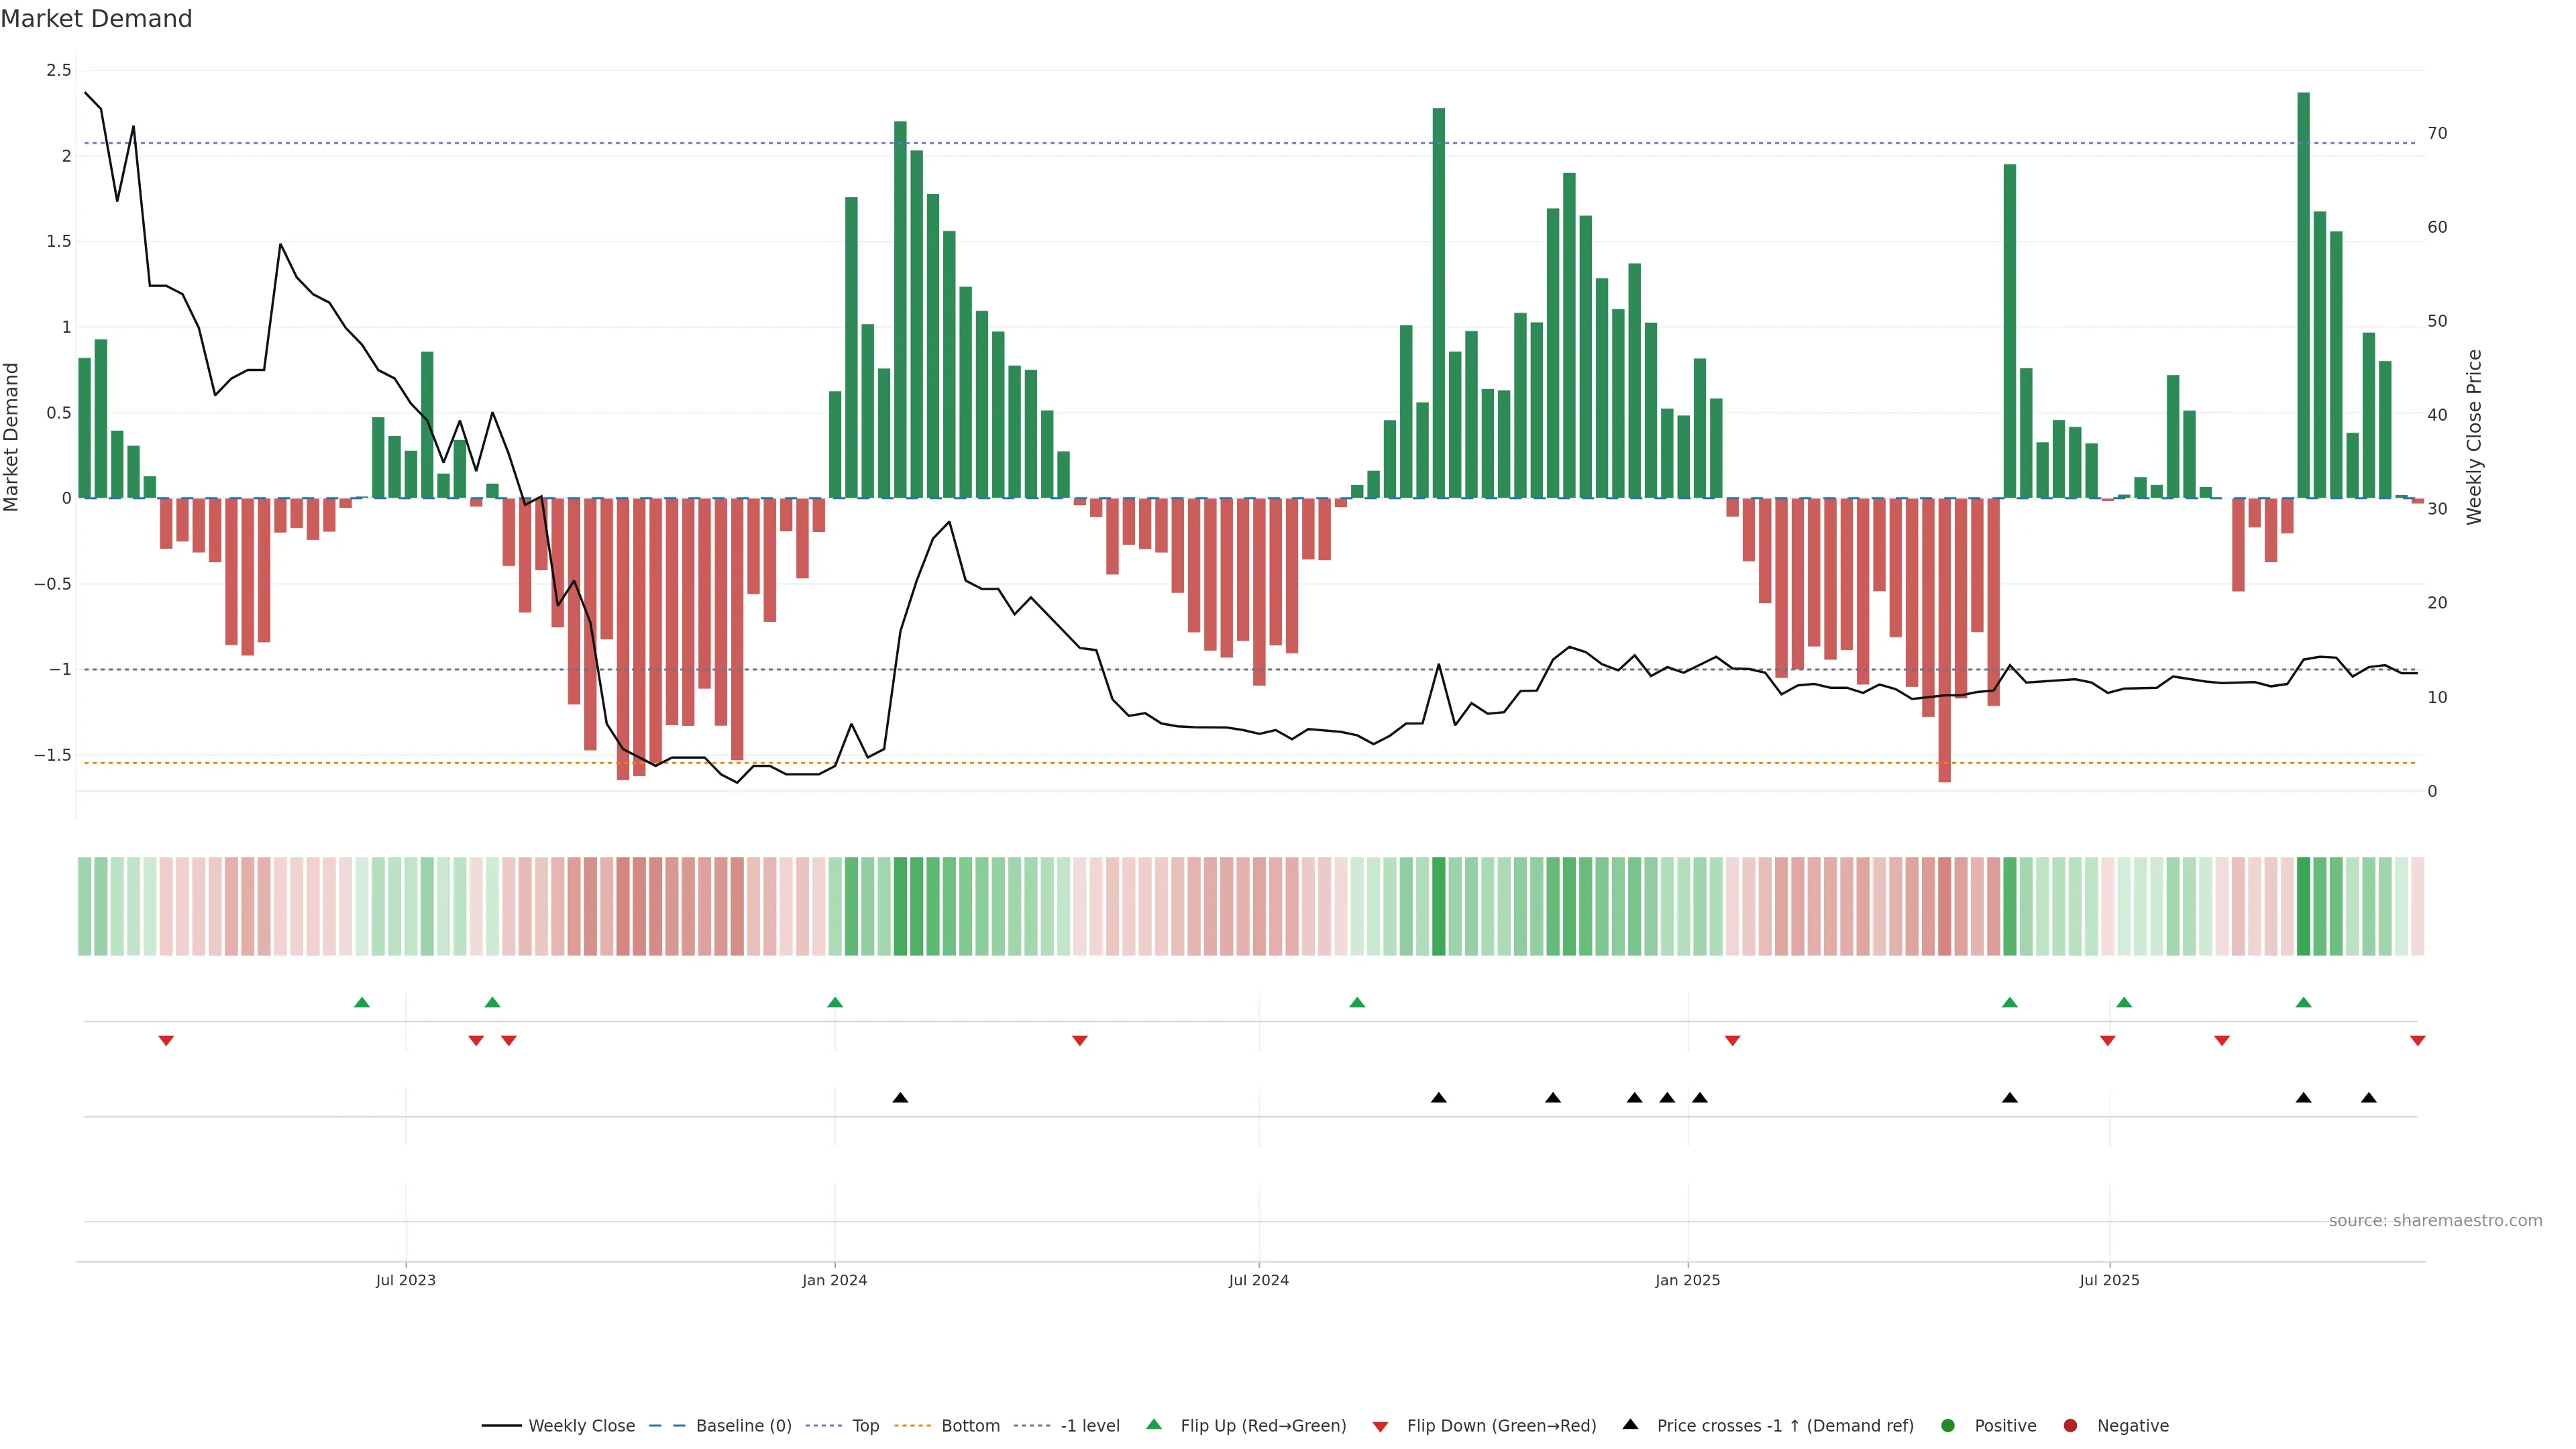Click Flip Up green triangle legend icon
The image size is (2576, 1449).
[1154, 1425]
